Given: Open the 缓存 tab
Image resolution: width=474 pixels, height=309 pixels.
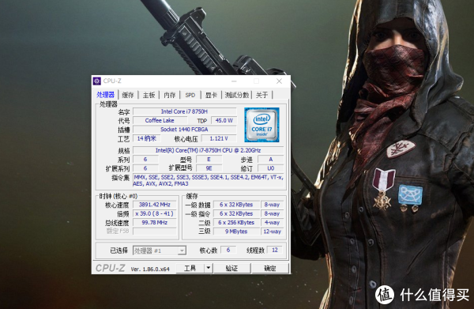Looking at the screenshot, I should [127, 95].
